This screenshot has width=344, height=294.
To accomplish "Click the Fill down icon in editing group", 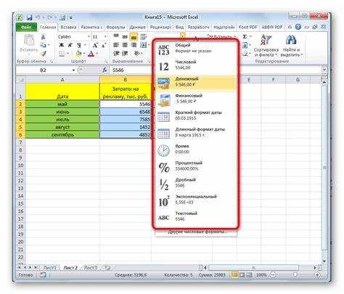I will click(245, 45).
